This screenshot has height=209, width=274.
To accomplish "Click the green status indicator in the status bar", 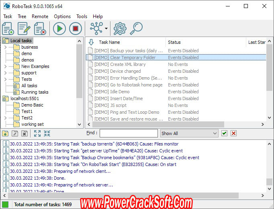I will tap(5, 205).
